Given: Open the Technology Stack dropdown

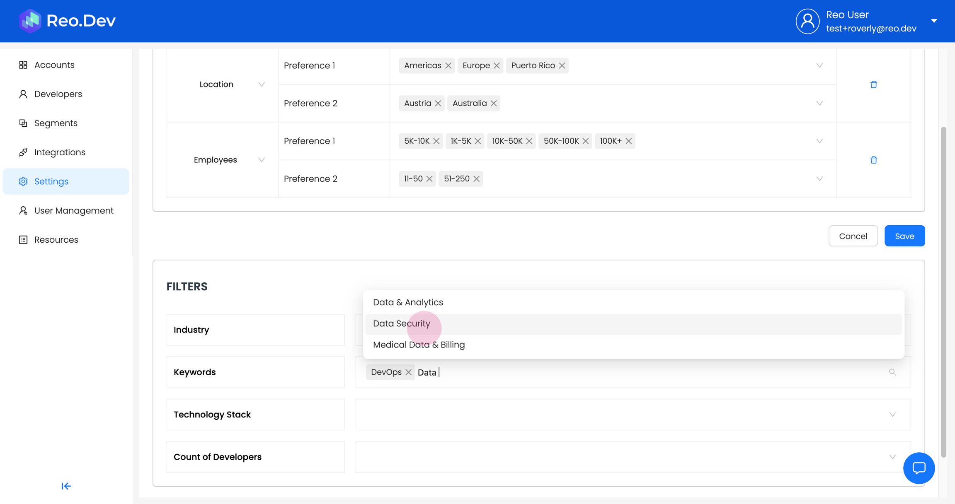Looking at the screenshot, I should [x=892, y=415].
